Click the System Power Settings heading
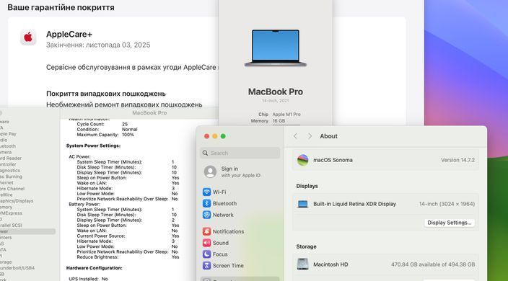Image resolution: width=508 pixels, height=281 pixels. (93, 146)
